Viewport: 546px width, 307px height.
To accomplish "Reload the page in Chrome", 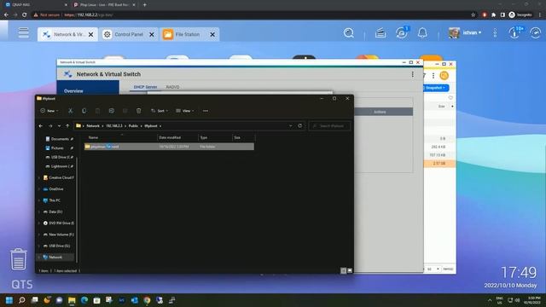I will (25, 15).
